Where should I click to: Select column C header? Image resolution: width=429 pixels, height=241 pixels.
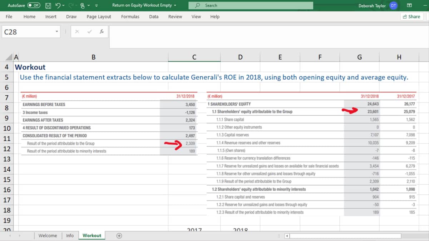tap(194, 57)
